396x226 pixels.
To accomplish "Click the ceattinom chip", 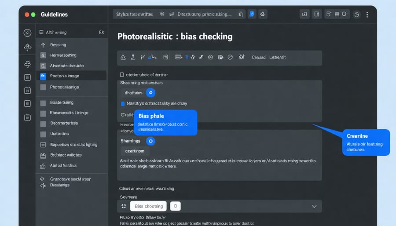I will click(x=135, y=151).
